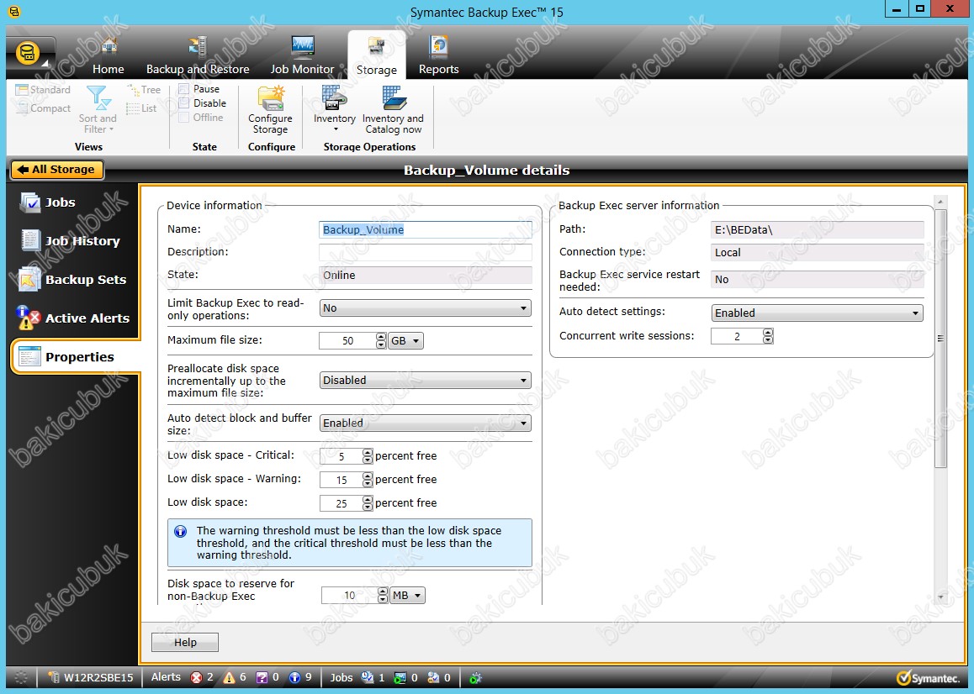The height and width of the screenshot is (694, 974).
Task: Toggle the Offline state checkbox
Action: (x=184, y=118)
